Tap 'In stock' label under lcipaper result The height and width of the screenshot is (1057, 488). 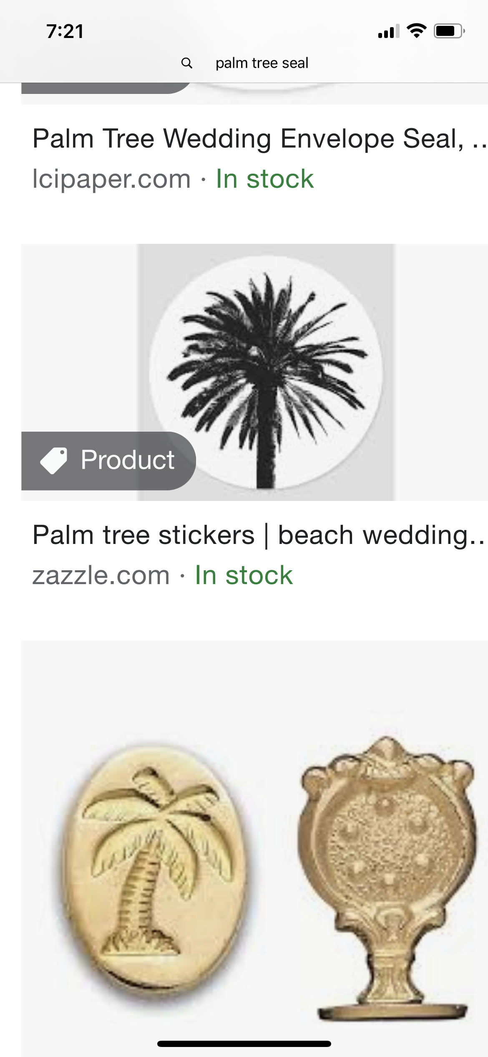264,179
